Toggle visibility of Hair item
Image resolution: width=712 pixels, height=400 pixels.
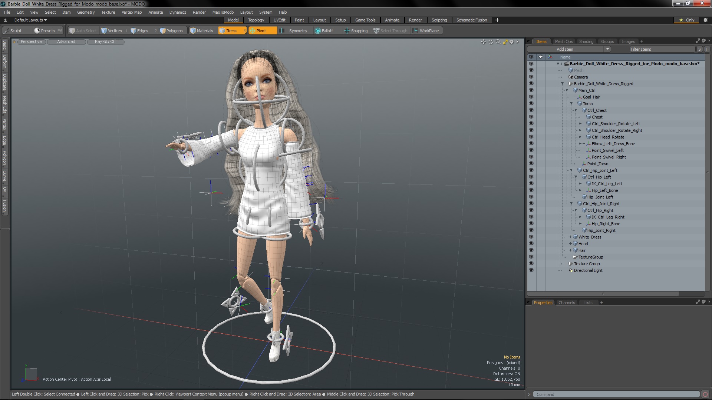[531, 250]
